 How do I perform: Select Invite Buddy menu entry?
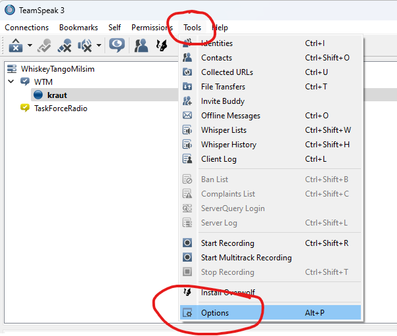click(270, 101)
